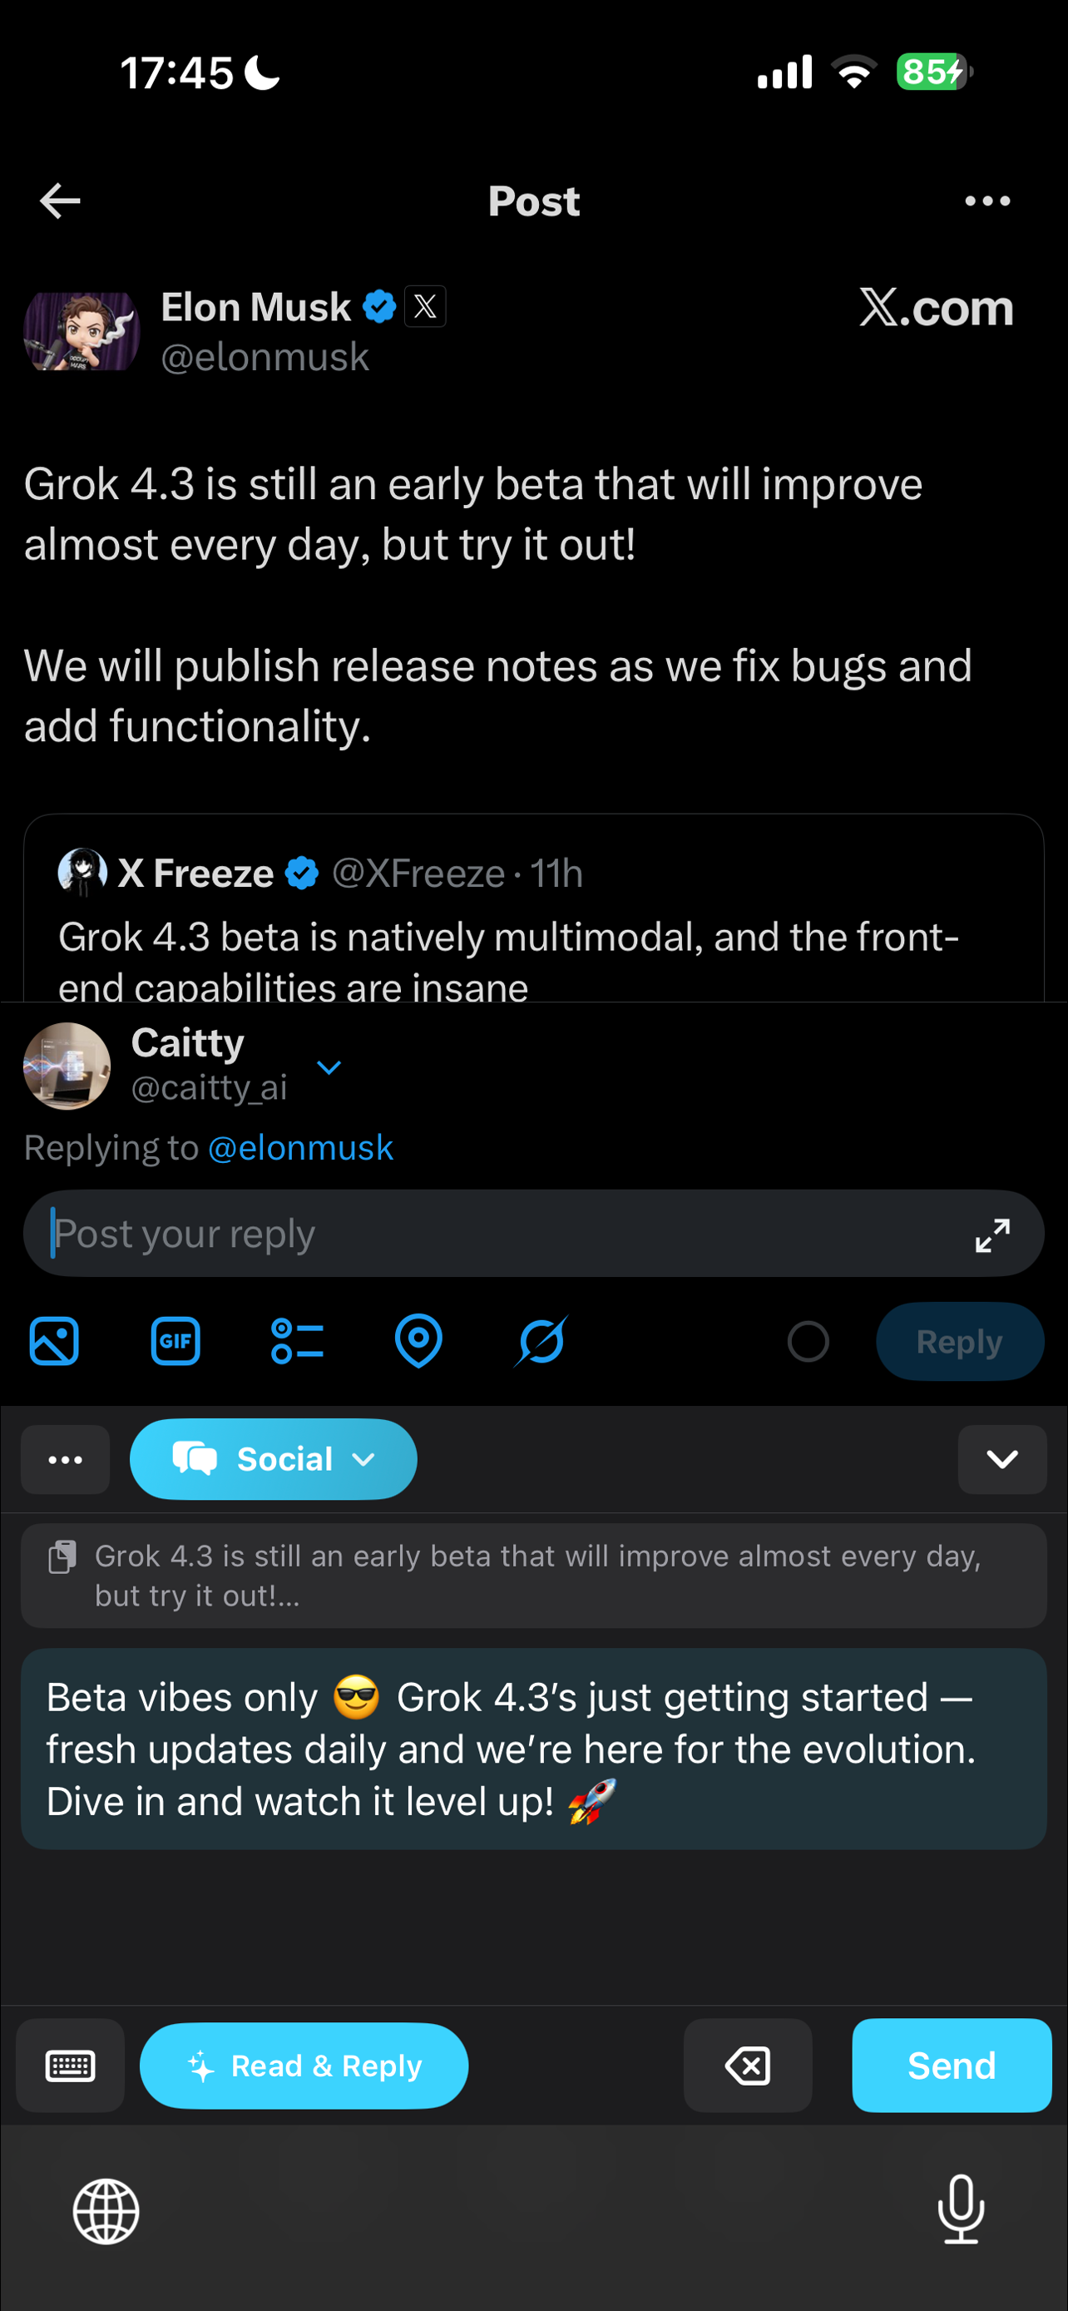The image size is (1068, 2311).
Task: Focus the Post your reply input field
Action: (x=358, y=1235)
